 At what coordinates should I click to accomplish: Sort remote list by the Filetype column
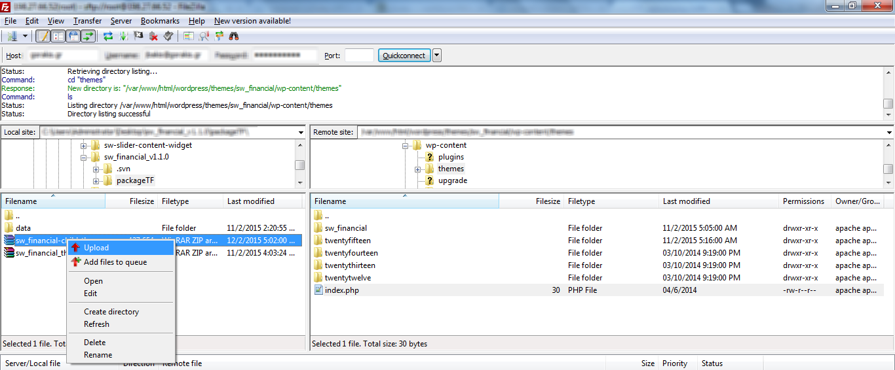tap(611, 201)
